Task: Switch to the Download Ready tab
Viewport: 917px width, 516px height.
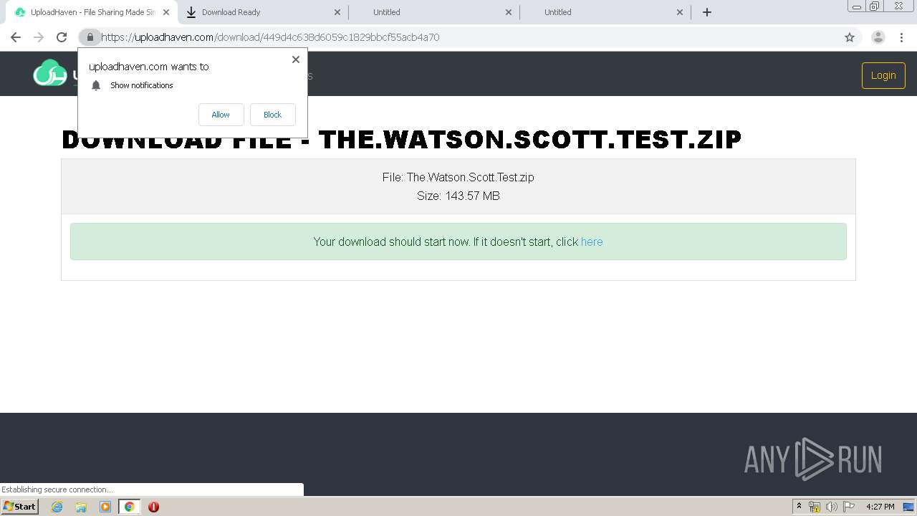Action: click(x=263, y=12)
